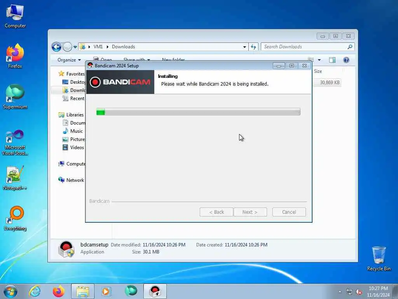The height and width of the screenshot is (299, 398).
Task: Click the Cancel button in Bandicam setup
Action: [289, 212]
